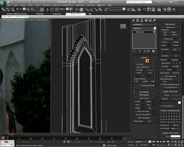Toggle the Slice Plane Split checkbox
The image size is (184, 147).
click(172, 49)
